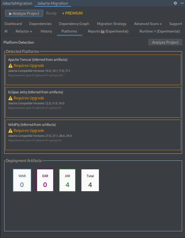Hide the tool window with the minimize dash
Viewport: 185px width, 238px height.
point(182,3)
